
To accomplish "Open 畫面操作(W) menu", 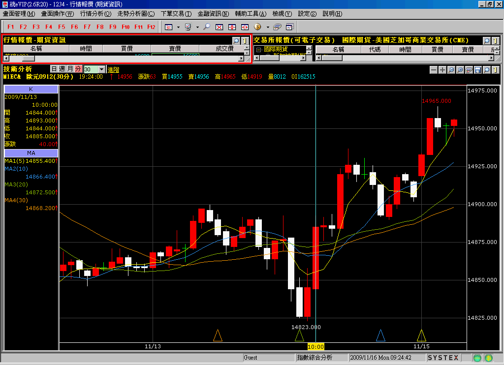I will 57,14.
